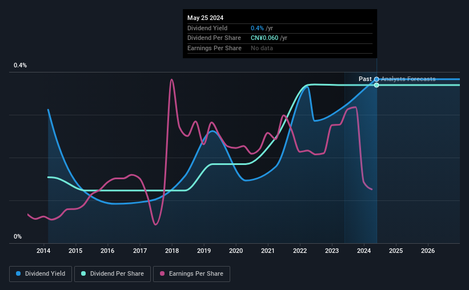Viewport: 469px width, 290px height.
Task: Click the pink Earnings Per Share legend dot
Action: pos(162,273)
